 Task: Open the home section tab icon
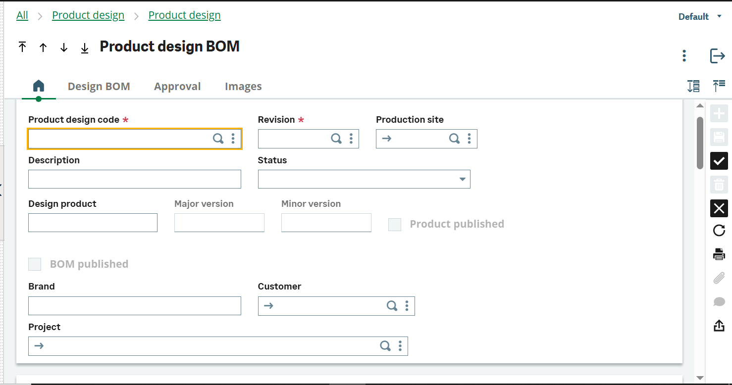pos(39,86)
